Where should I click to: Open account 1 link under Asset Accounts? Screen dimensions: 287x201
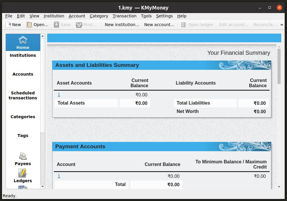pyautogui.click(x=59, y=95)
